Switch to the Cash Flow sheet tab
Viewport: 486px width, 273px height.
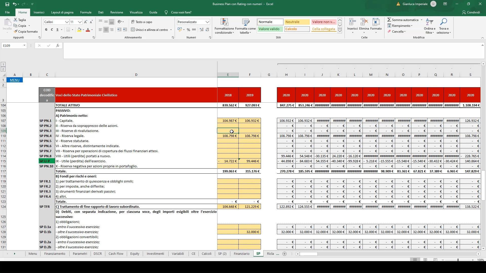[x=116, y=254]
